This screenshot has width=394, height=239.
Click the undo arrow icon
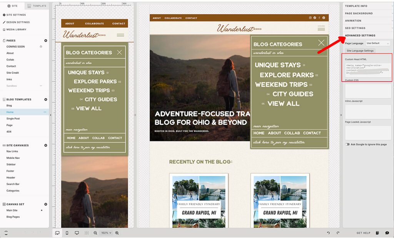click(328, 233)
